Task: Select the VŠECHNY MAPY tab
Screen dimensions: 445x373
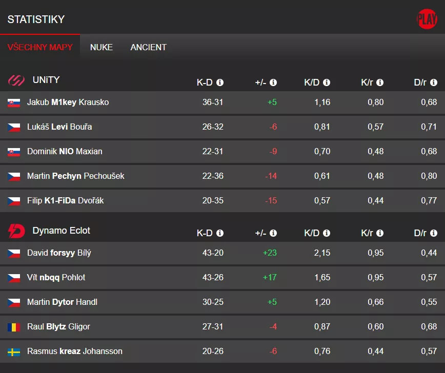Action: [40, 47]
